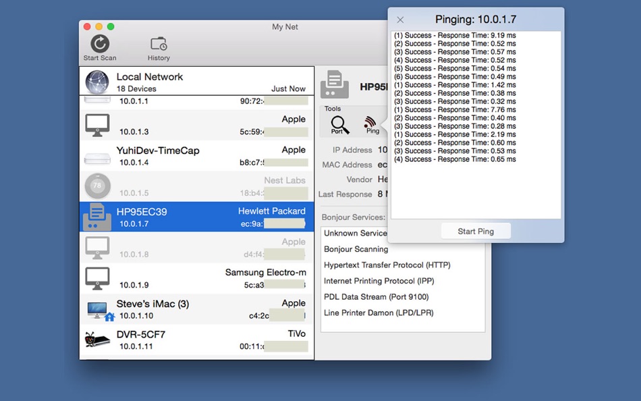Image resolution: width=641 pixels, height=401 pixels.
Task: Click the Start Scan refresh icon
Action: [x=100, y=43]
